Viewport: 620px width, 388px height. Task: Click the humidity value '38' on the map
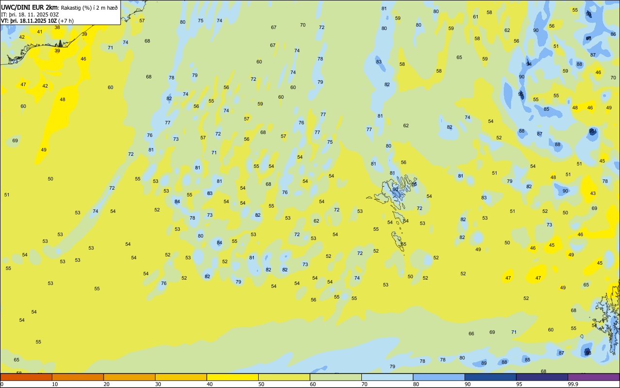coord(57,28)
